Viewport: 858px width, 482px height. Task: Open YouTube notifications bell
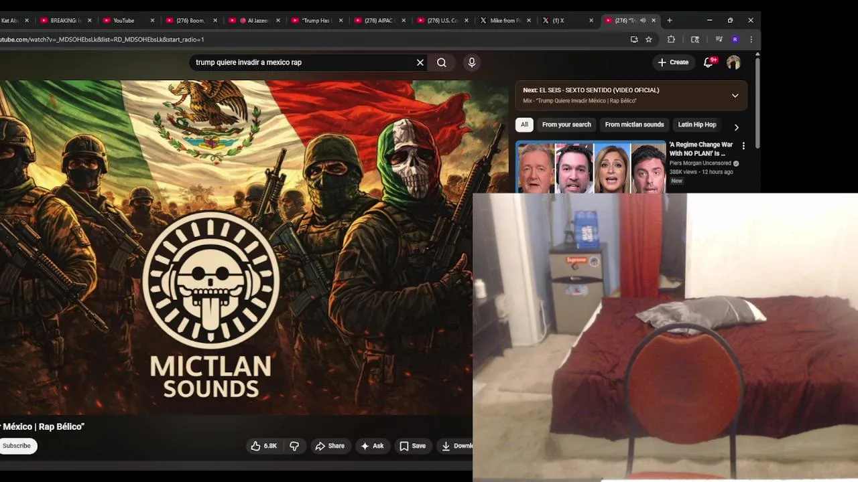709,62
